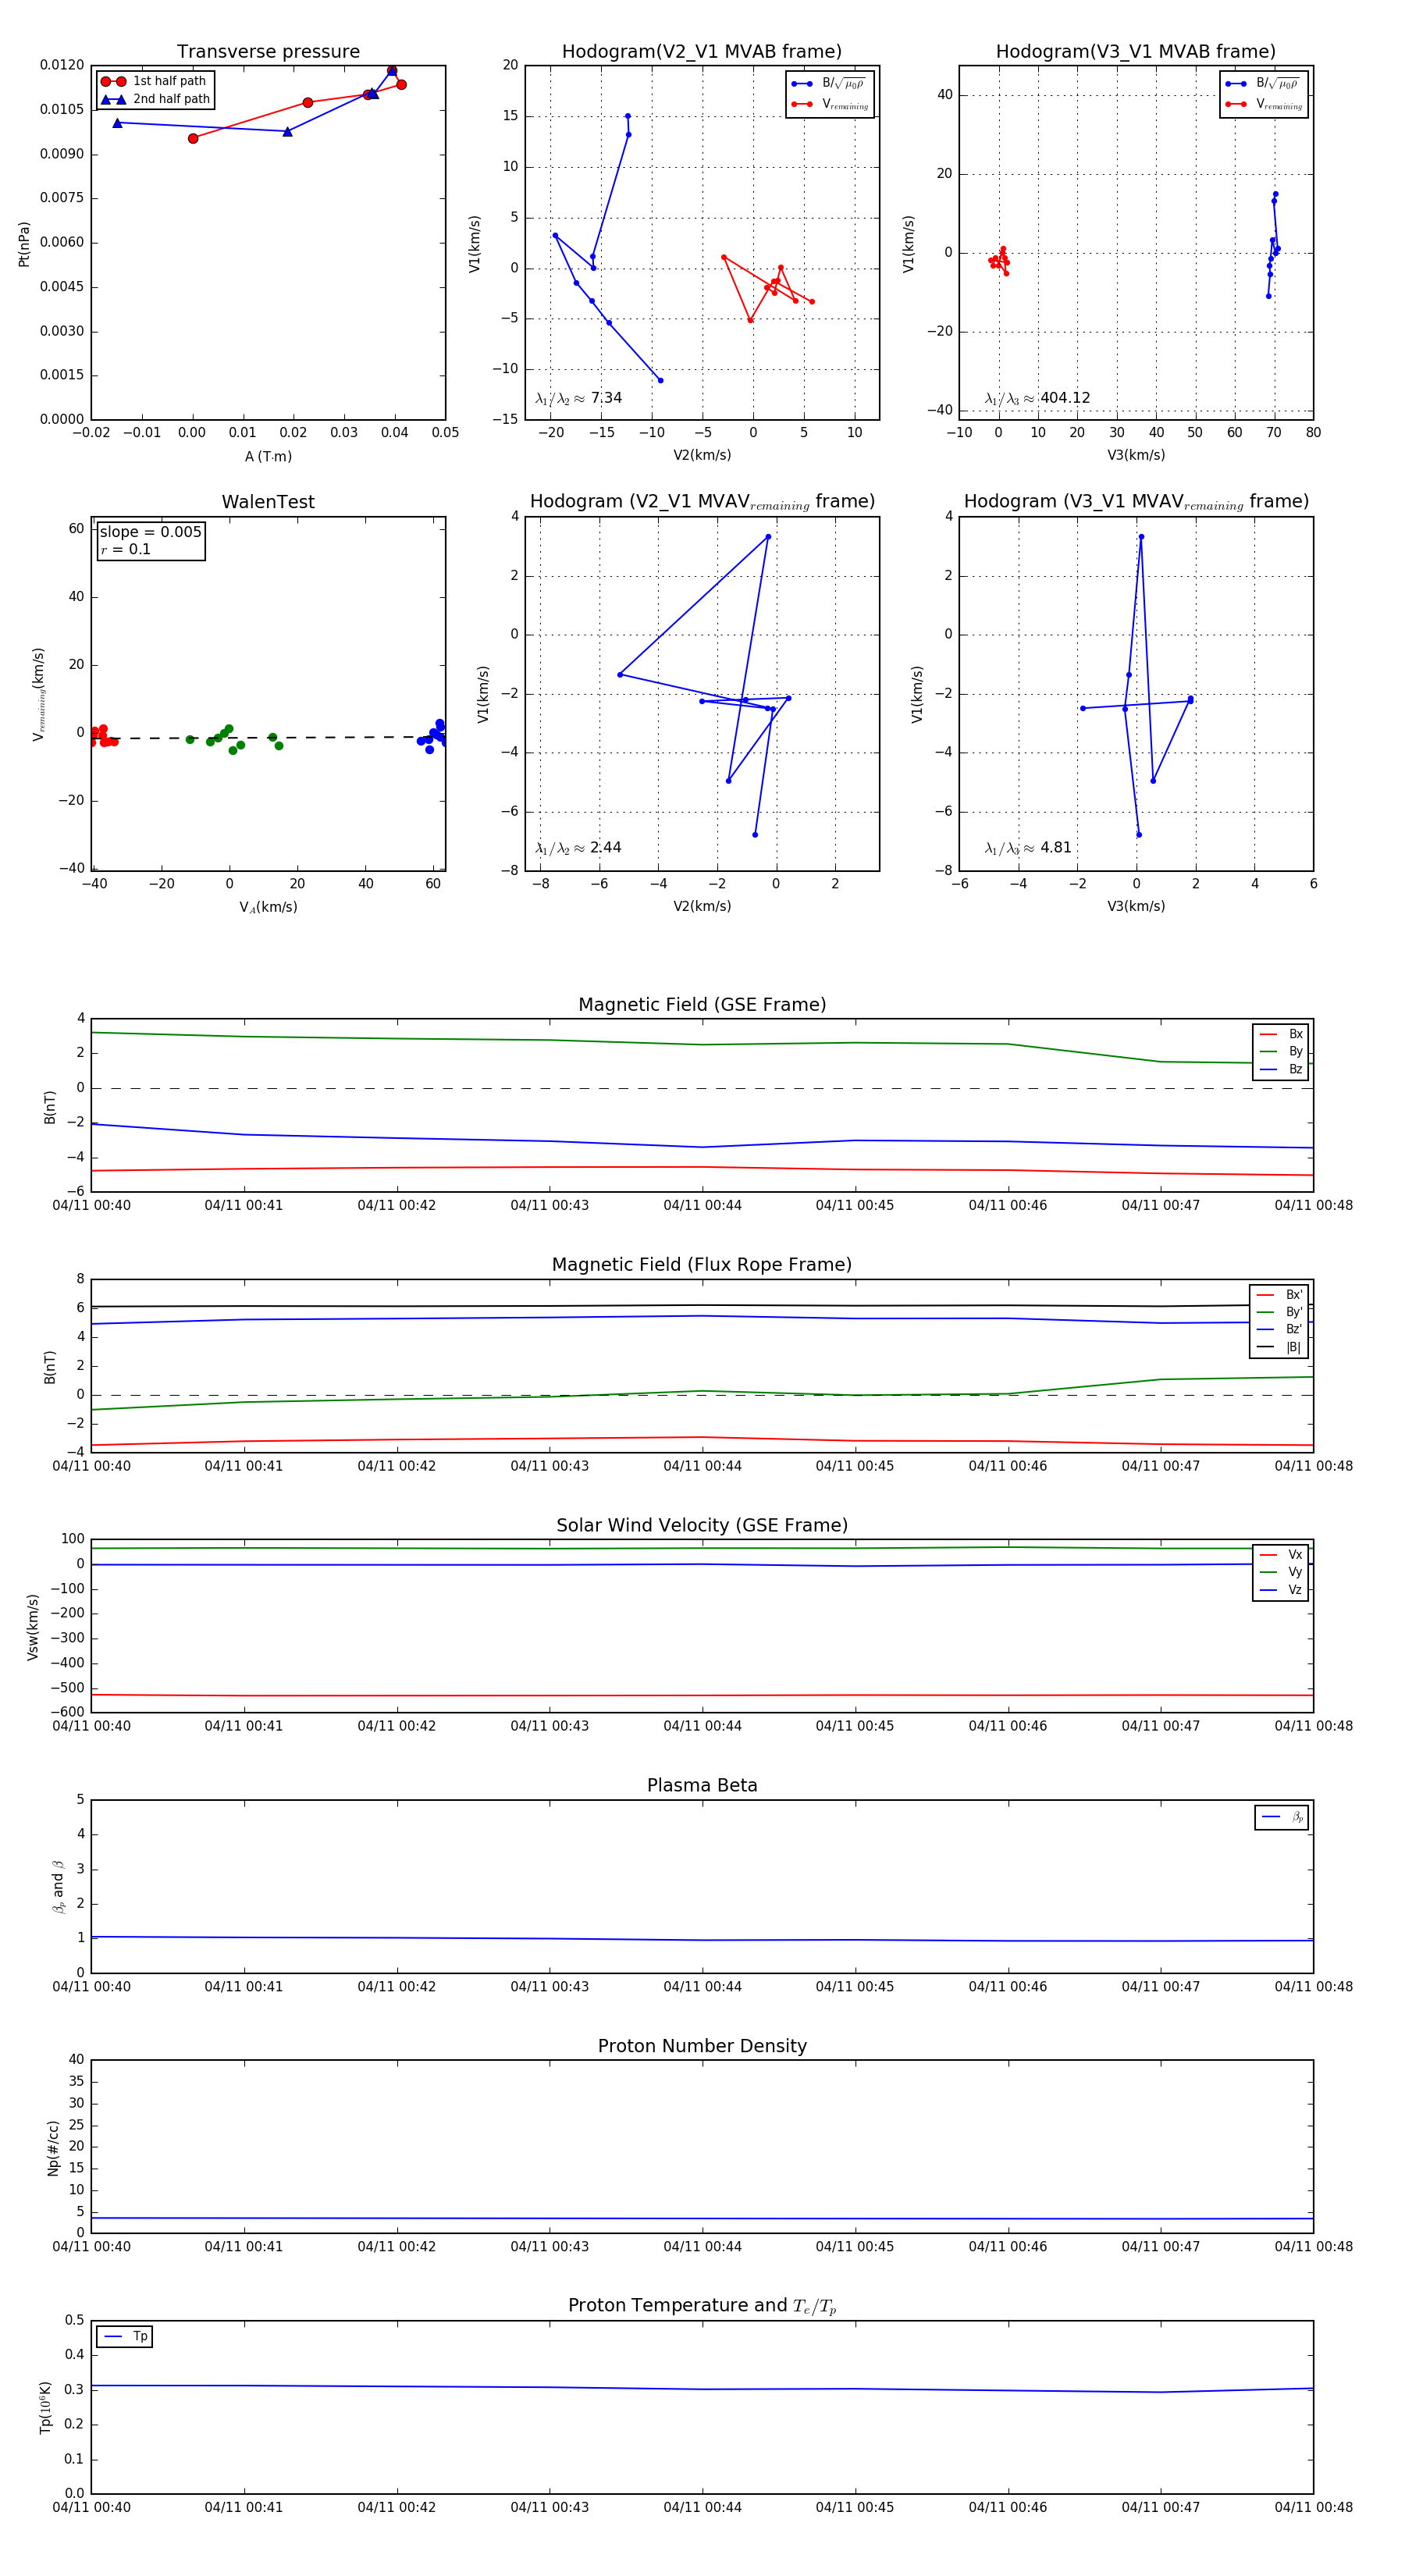Screen dimensions: 1405x2576
Task: Click the eigenvalue ratio text '404.12'
Action: coord(1065,398)
